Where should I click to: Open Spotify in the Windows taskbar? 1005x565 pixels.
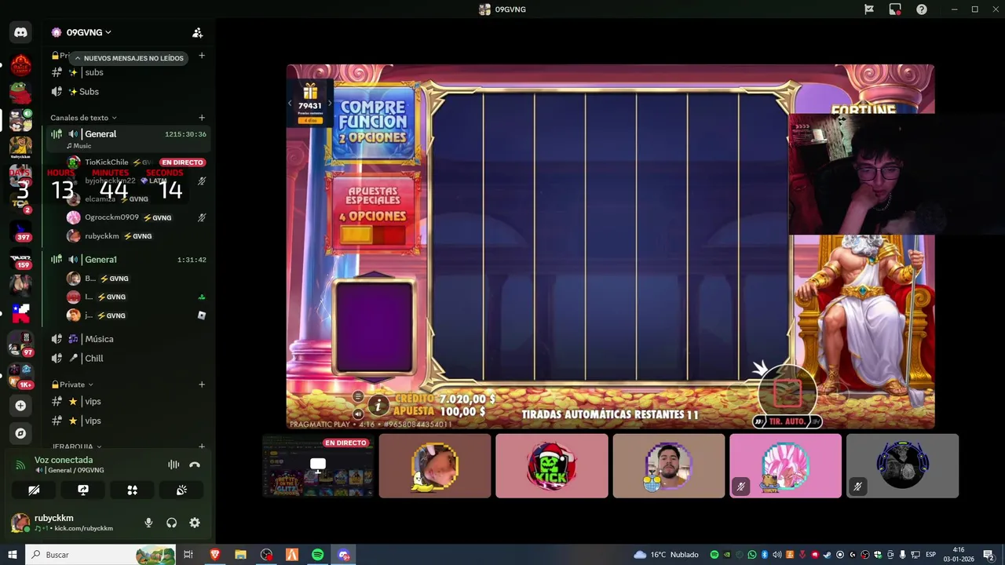pos(317,555)
